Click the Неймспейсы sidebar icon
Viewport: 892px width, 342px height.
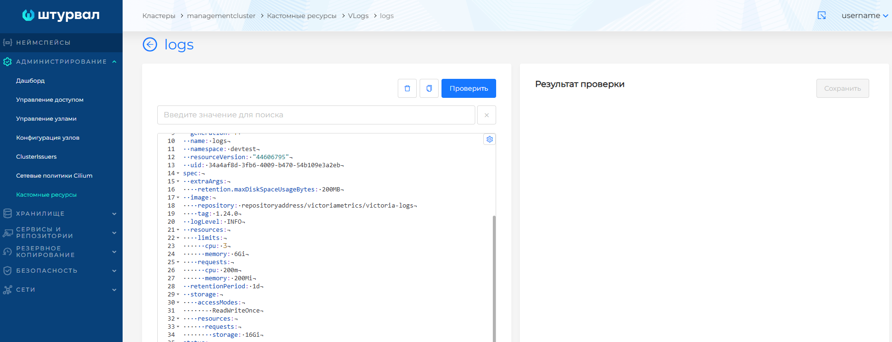[x=7, y=43]
